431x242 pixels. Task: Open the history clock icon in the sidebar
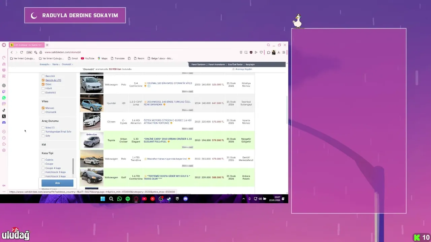point(4,138)
